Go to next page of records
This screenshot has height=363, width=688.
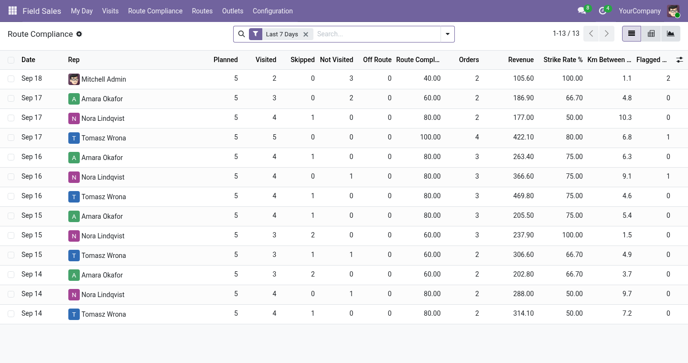pos(607,33)
